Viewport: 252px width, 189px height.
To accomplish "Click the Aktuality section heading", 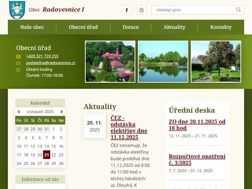I will 100,107.
